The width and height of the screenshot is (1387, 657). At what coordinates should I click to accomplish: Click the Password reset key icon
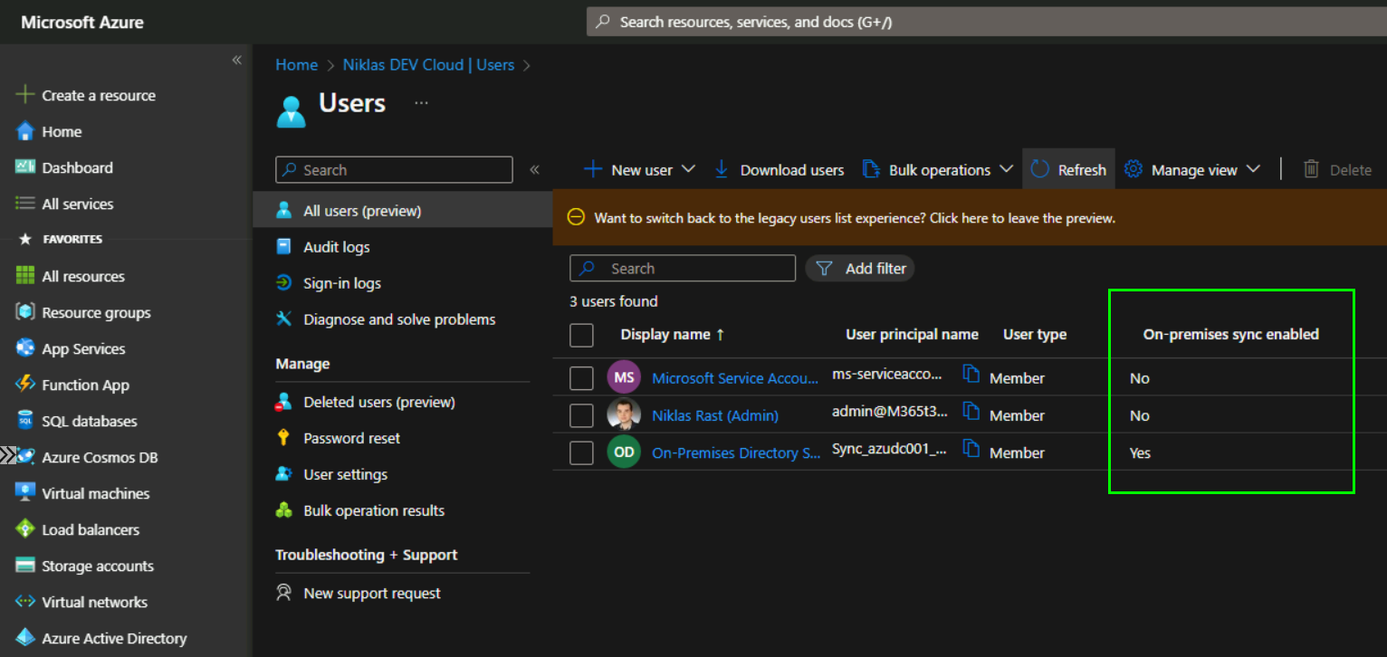(x=284, y=438)
